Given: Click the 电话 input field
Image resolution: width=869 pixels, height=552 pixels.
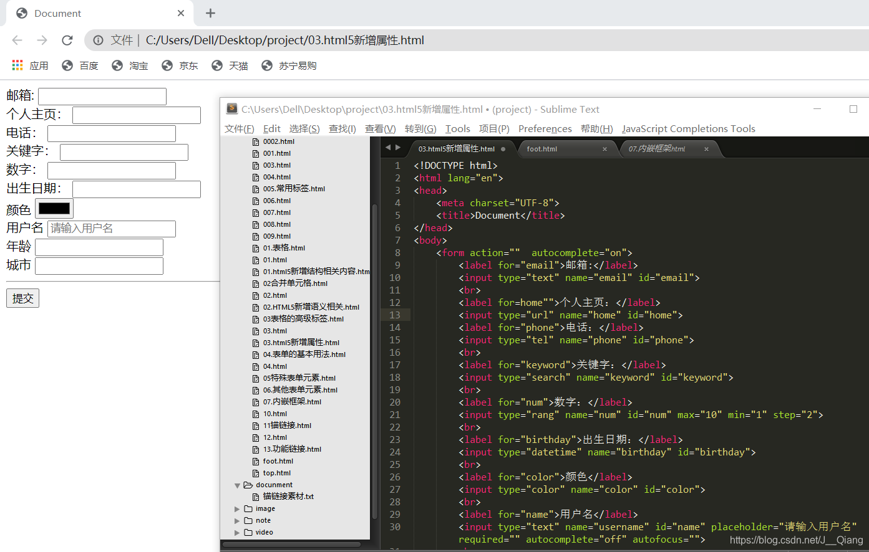Looking at the screenshot, I should tap(112, 134).
